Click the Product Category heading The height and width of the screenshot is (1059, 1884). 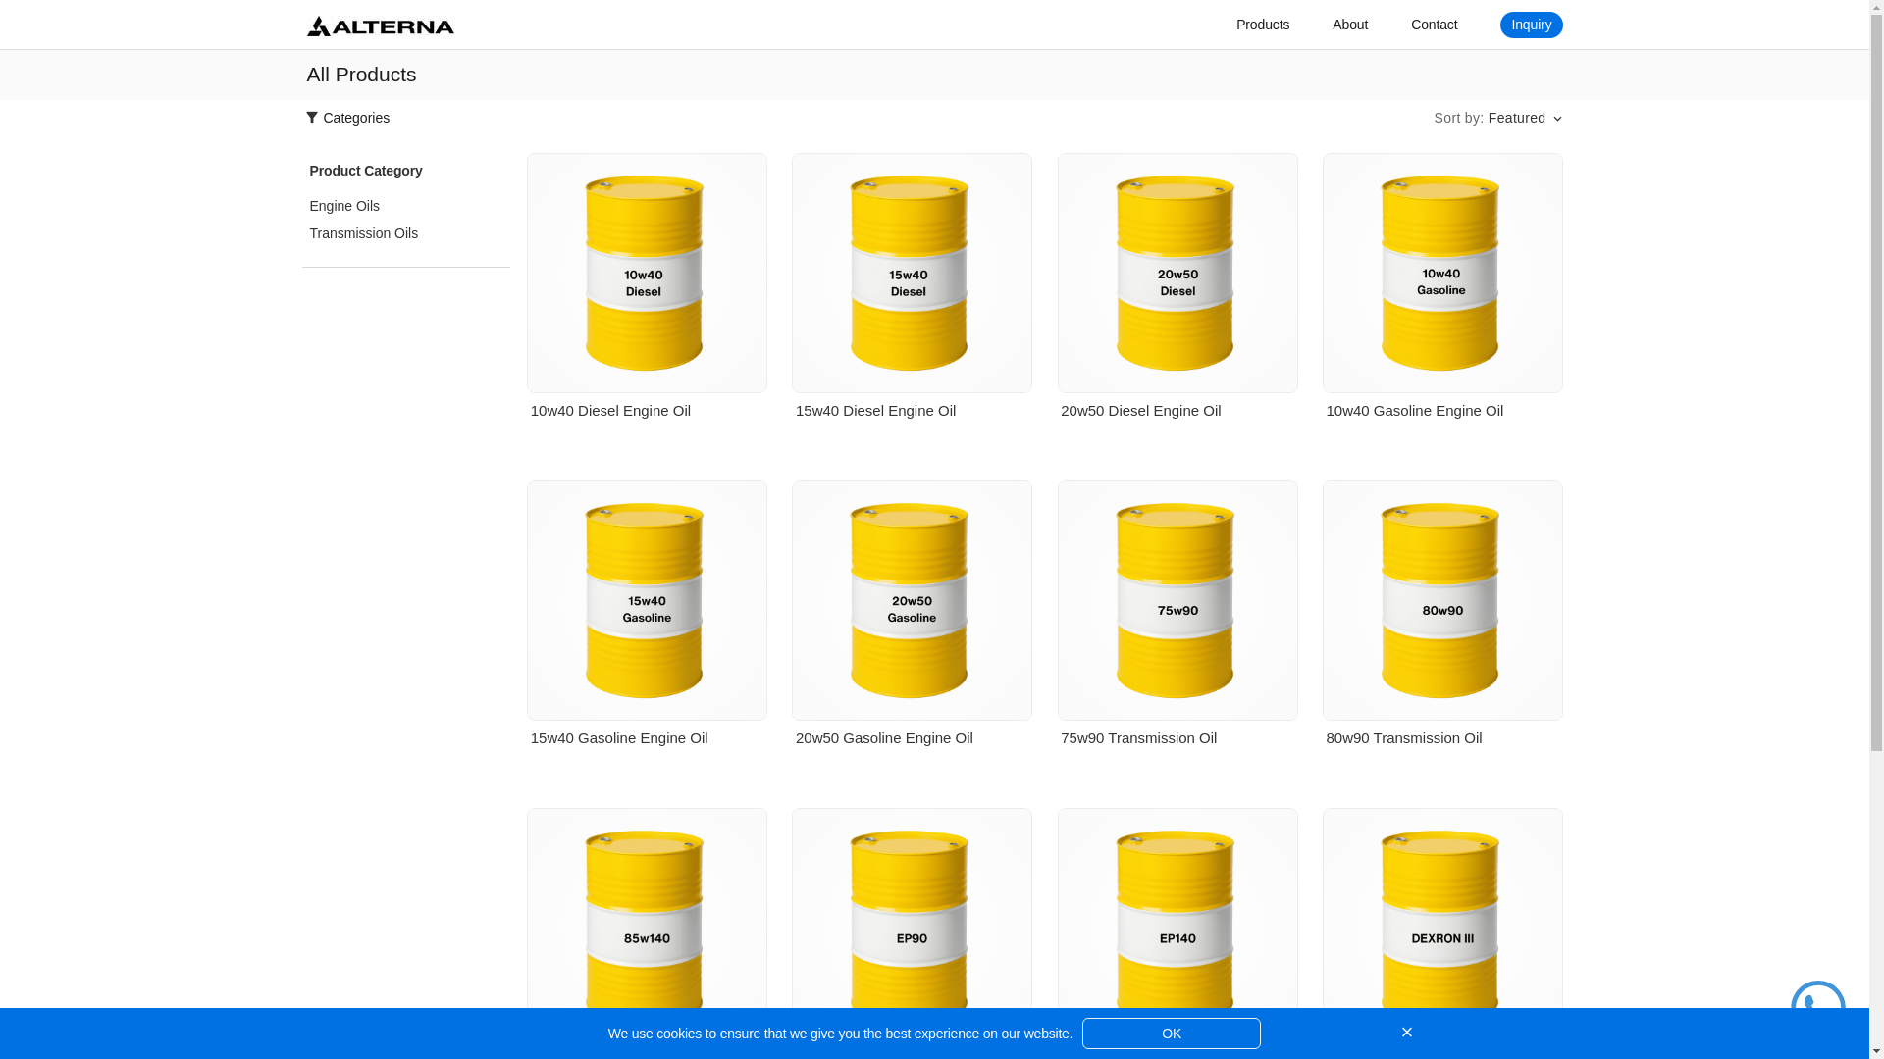pyautogui.click(x=366, y=171)
